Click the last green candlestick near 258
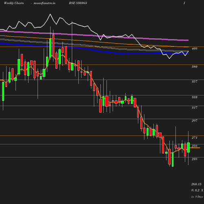This screenshot has width=204, height=204. click(188, 147)
